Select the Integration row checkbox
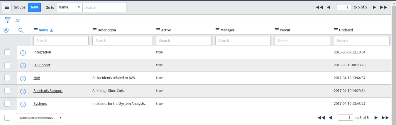Image resolution: width=396 pixels, height=125 pixels. pos(7,52)
